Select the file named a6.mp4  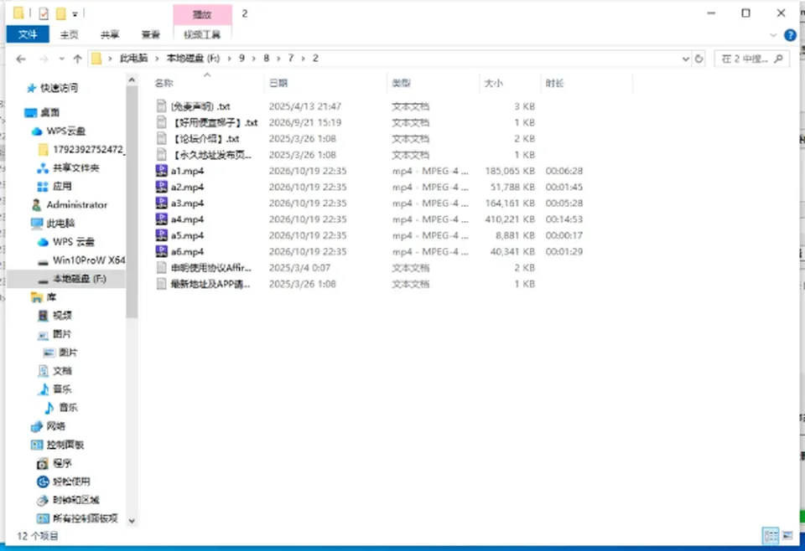coord(187,252)
